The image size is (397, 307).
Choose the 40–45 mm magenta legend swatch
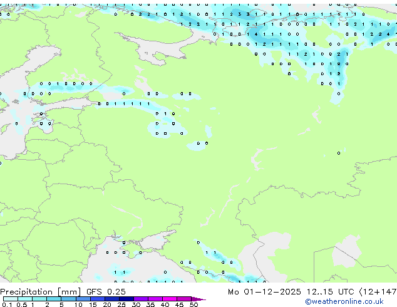click(x=170, y=299)
